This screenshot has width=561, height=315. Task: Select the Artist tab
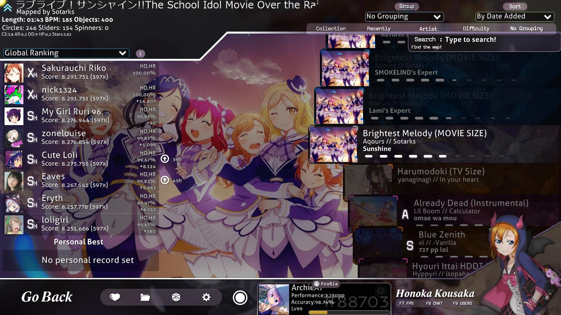pos(428,29)
